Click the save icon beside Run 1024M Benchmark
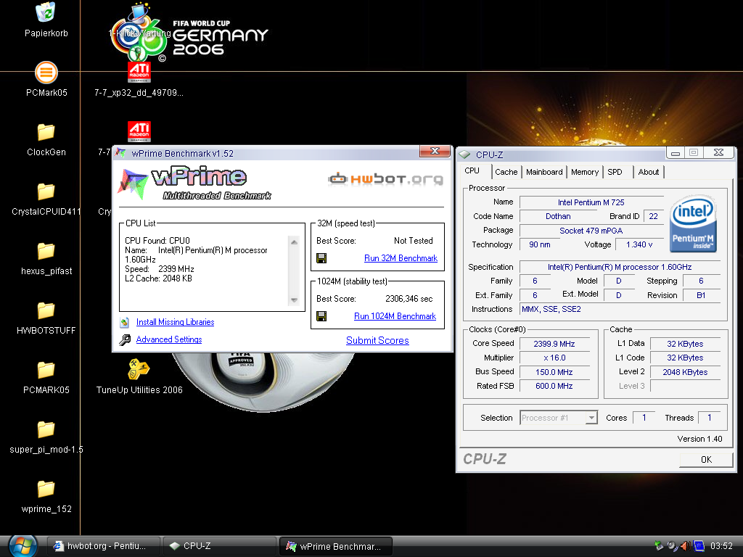Screen dimensions: 743x557 tap(321, 316)
